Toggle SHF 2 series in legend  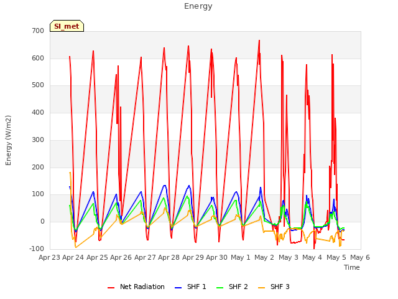coord(232,287)
